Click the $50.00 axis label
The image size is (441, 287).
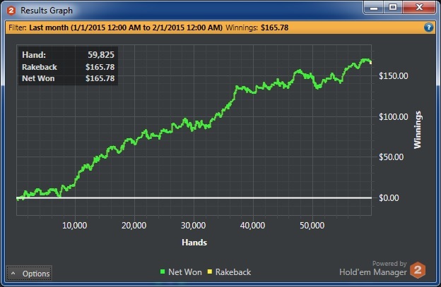tap(391, 157)
